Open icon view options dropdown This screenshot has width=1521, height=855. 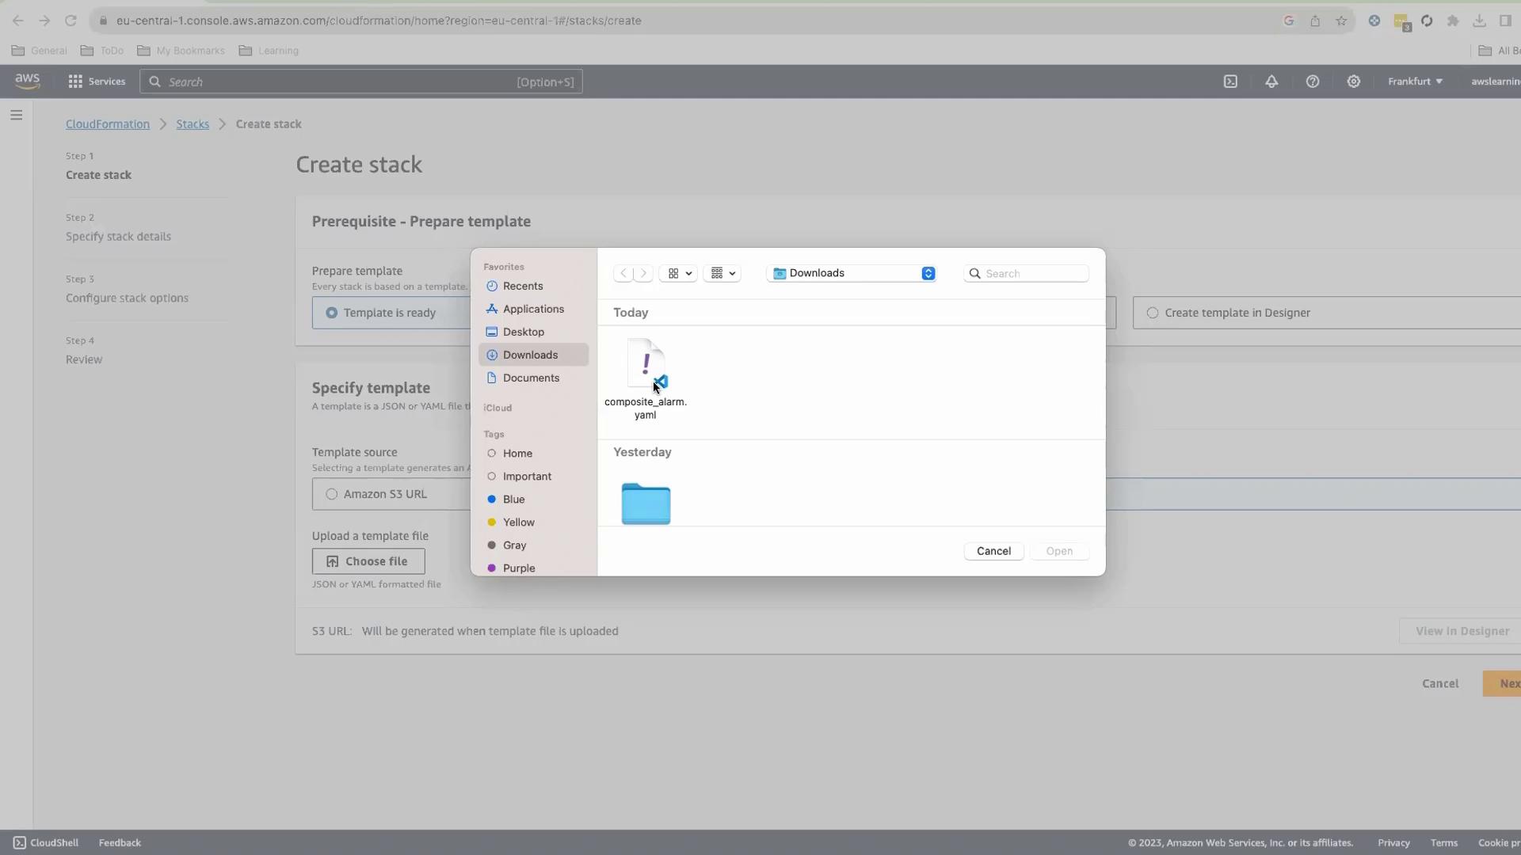pyautogui.click(x=679, y=273)
